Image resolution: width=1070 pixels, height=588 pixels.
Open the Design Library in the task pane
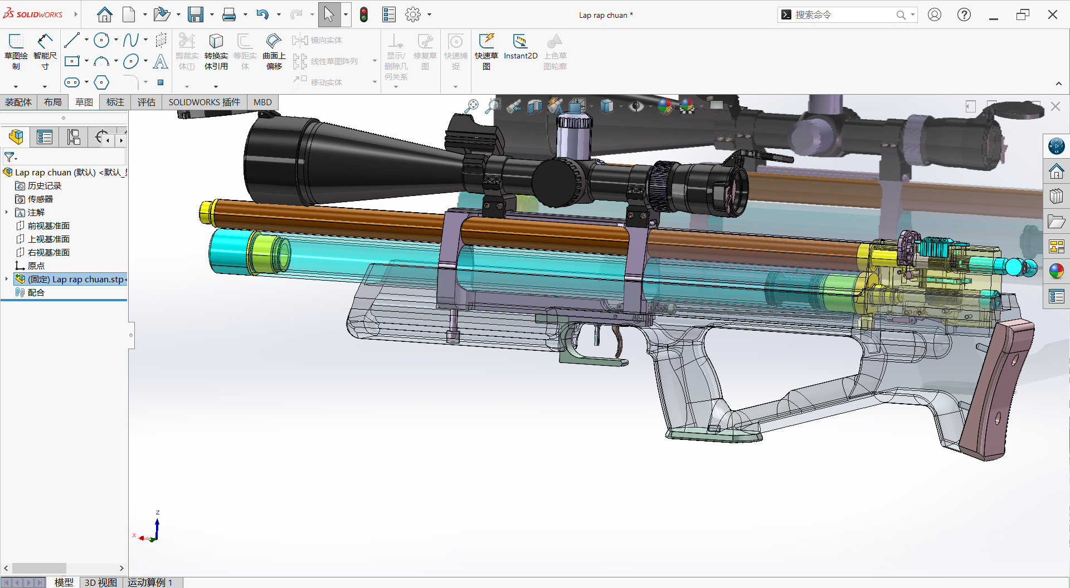(x=1056, y=197)
